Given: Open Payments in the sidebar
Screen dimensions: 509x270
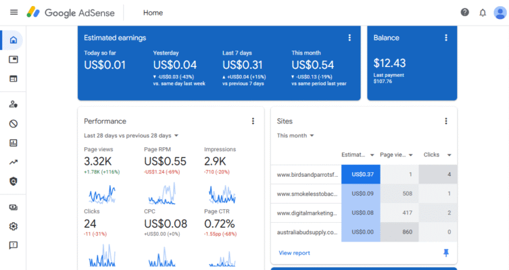Looking at the screenshot, I should (14, 207).
